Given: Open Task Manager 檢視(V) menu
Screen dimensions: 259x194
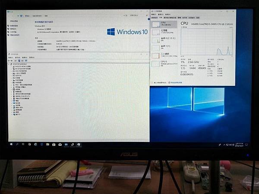Looking at the screenshot, I should [x=167, y=15].
